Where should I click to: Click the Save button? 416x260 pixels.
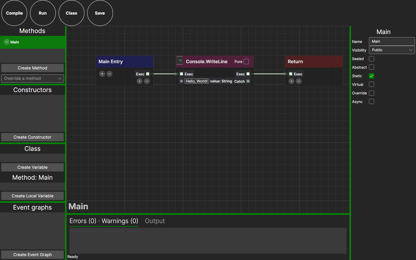tap(100, 13)
